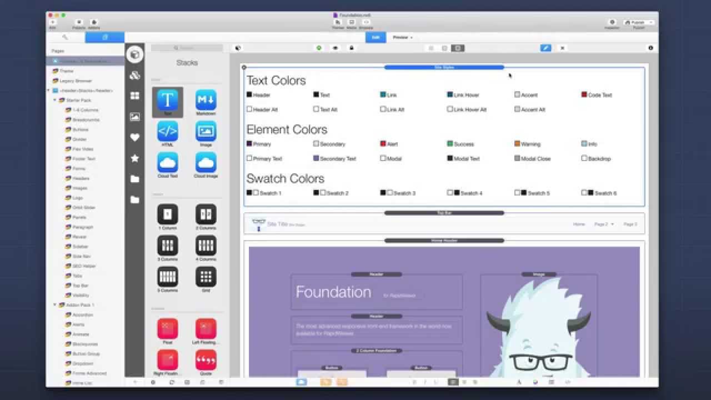
Task: Open the star library category
Action: pos(134,158)
